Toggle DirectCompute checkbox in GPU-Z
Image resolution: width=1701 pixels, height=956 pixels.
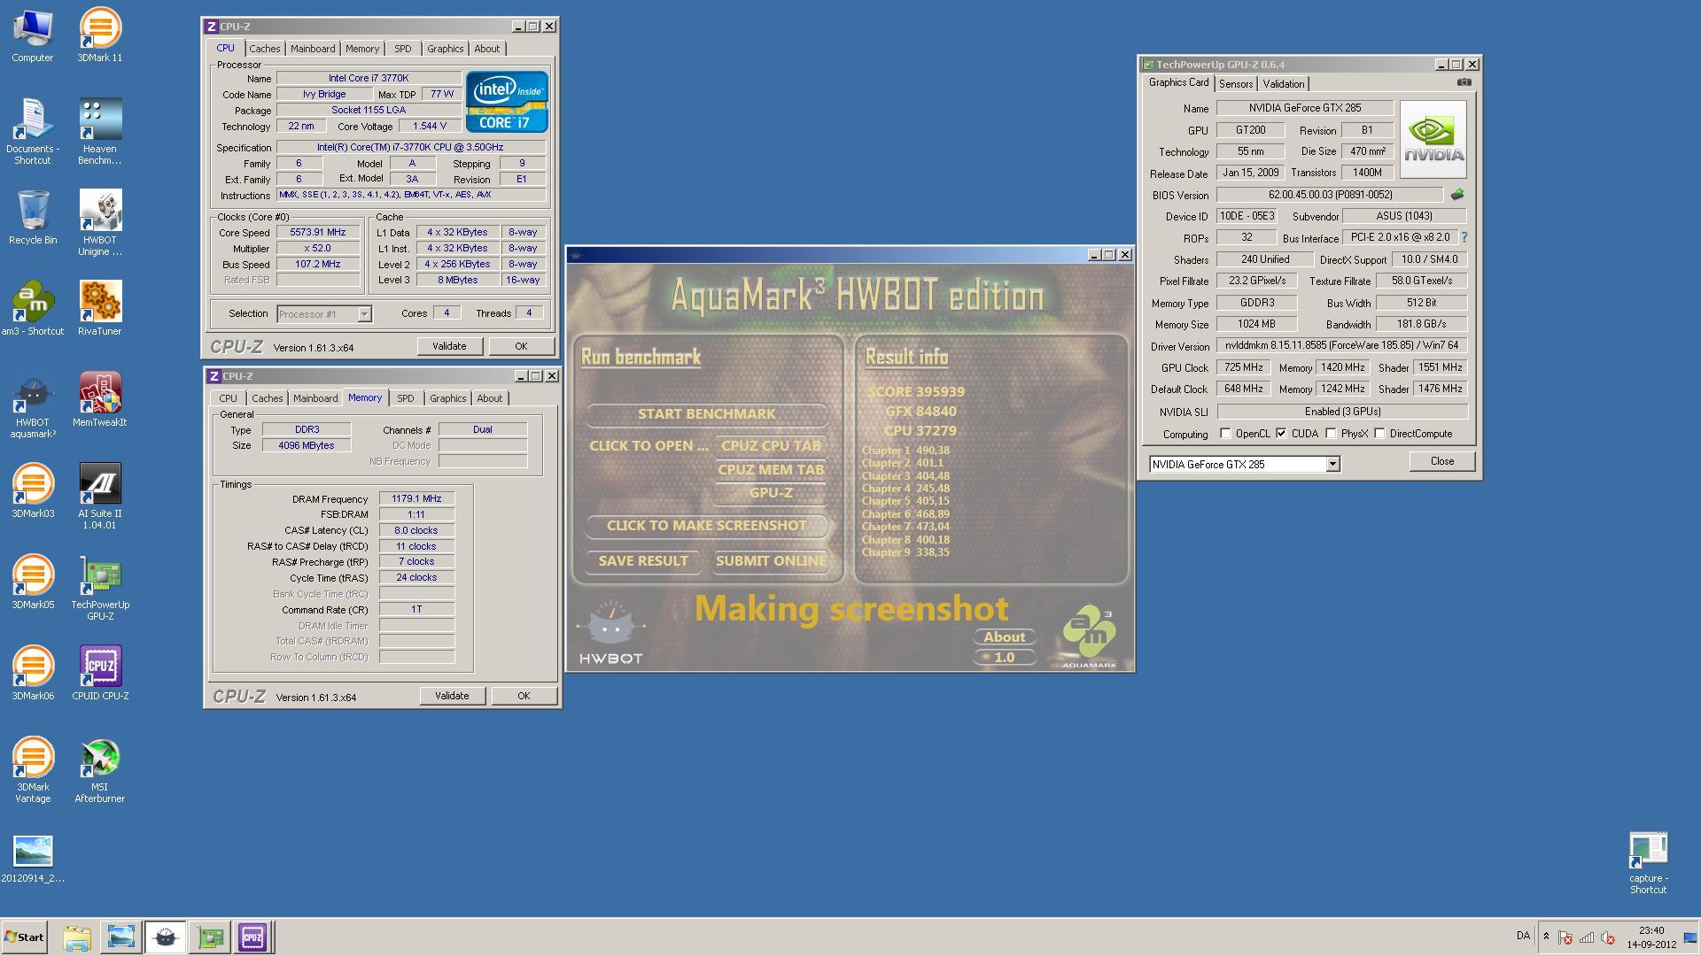[x=1379, y=434]
